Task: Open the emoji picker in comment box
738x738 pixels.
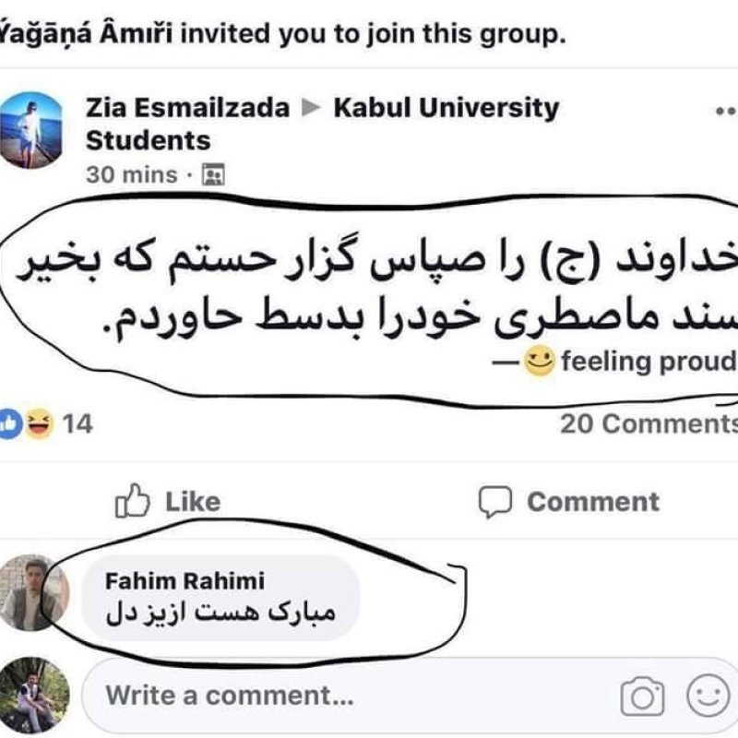Action: (707, 696)
